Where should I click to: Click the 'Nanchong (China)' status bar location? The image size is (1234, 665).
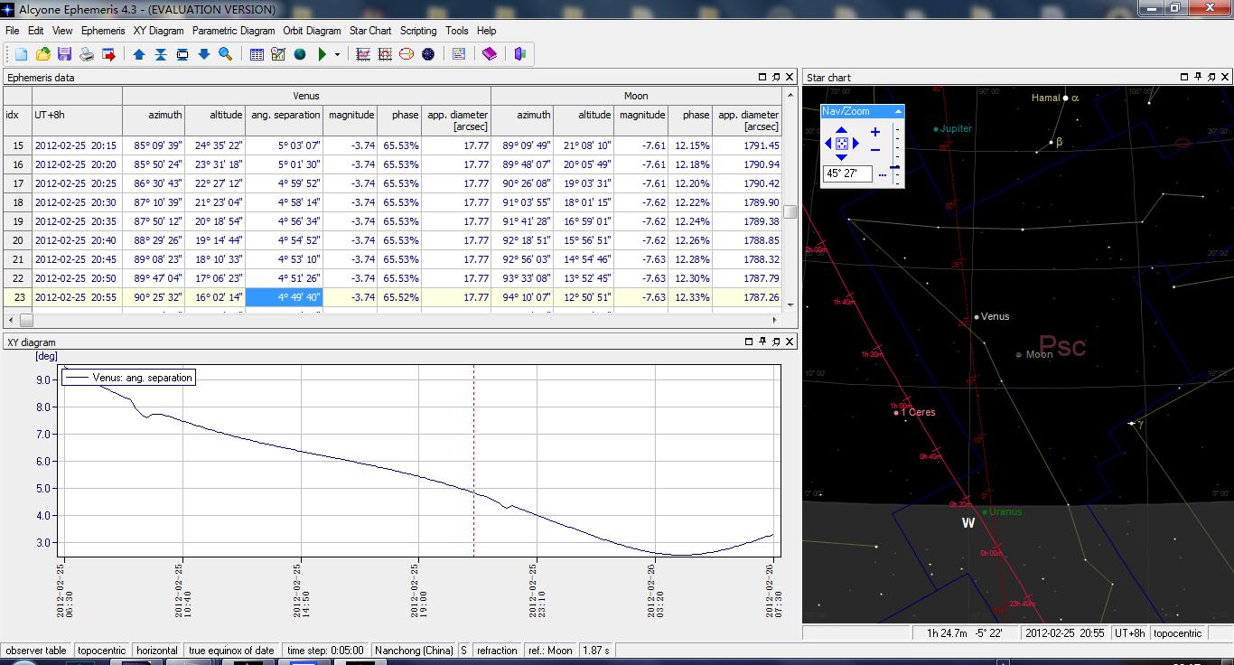(x=414, y=651)
